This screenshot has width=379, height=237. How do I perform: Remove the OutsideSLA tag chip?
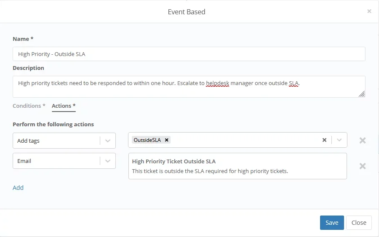pyautogui.click(x=167, y=140)
